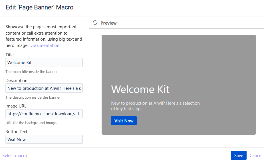
Task: Select the Image URL input box
Action: 44,114
